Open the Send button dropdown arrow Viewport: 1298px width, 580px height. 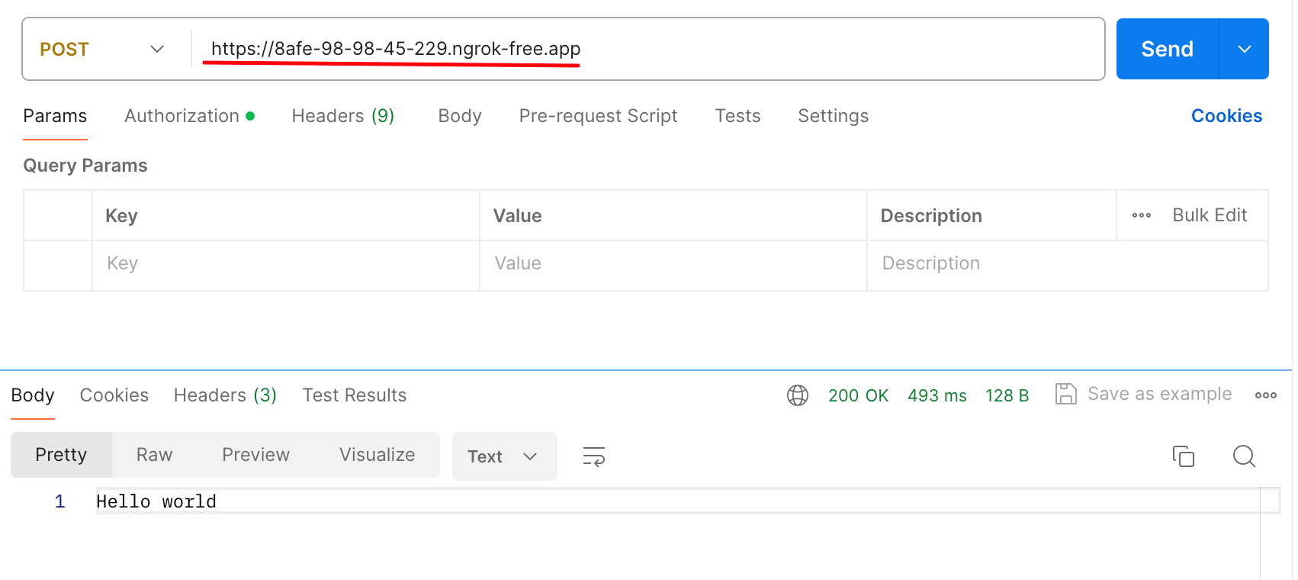[1245, 49]
